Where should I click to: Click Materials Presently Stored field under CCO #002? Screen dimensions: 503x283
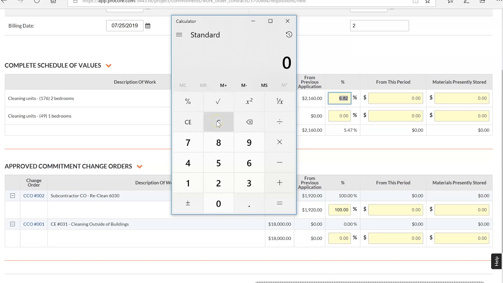coord(462,209)
